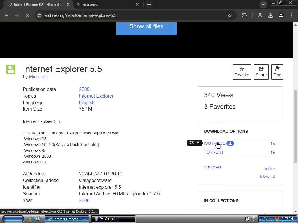Switch to the gassyreels tab
The image size is (298, 223).
[108, 4]
